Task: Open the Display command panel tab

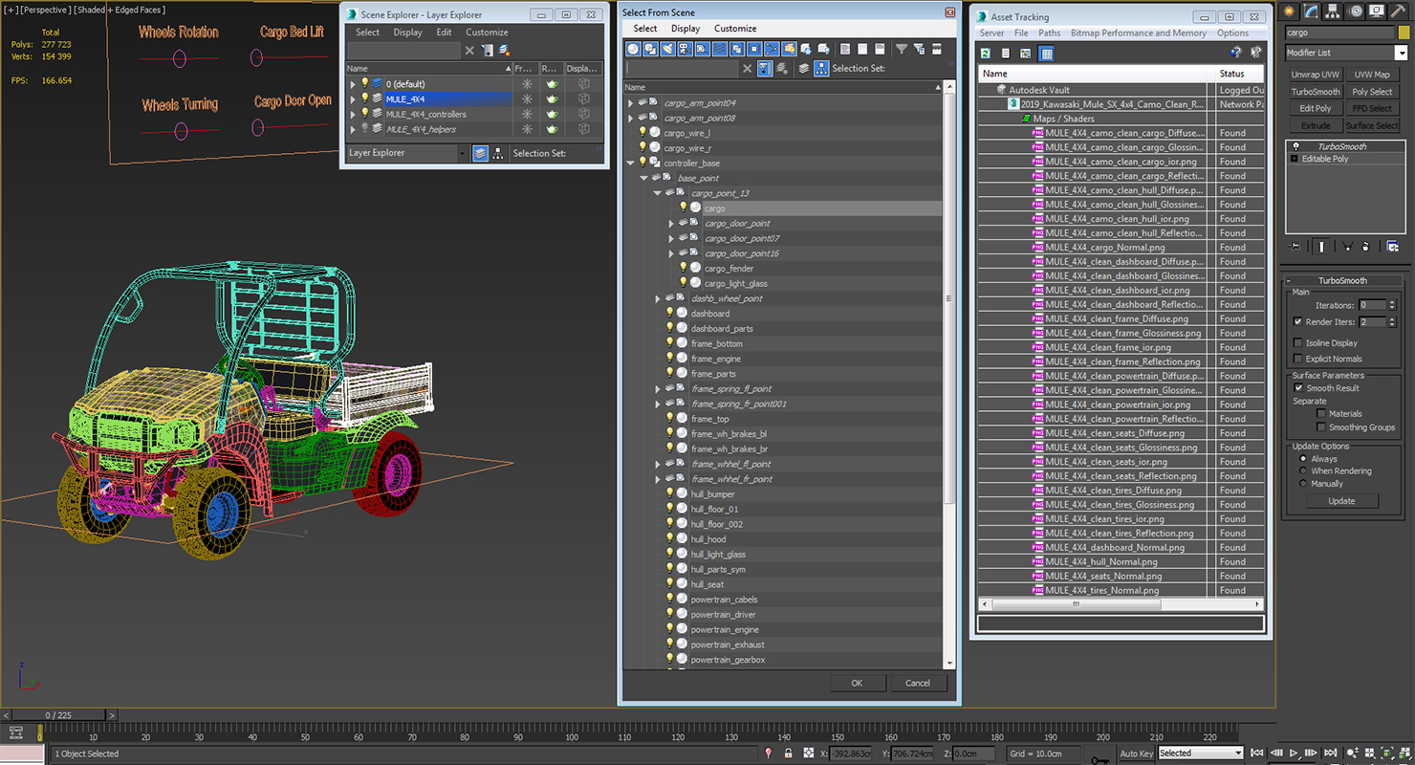Action: tap(1377, 11)
